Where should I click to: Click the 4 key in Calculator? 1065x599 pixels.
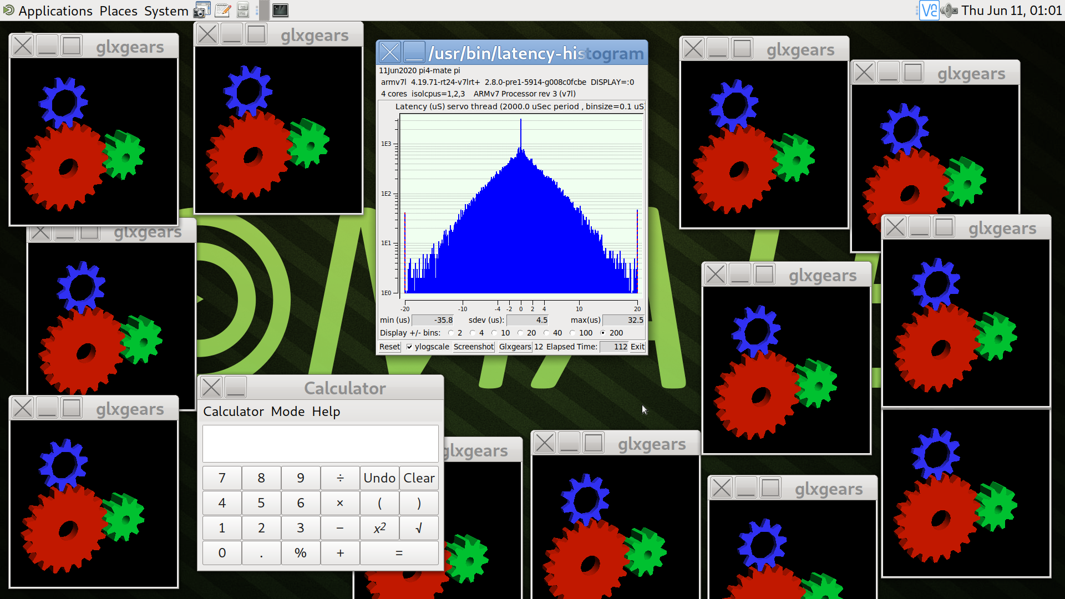(x=222, y=503)
